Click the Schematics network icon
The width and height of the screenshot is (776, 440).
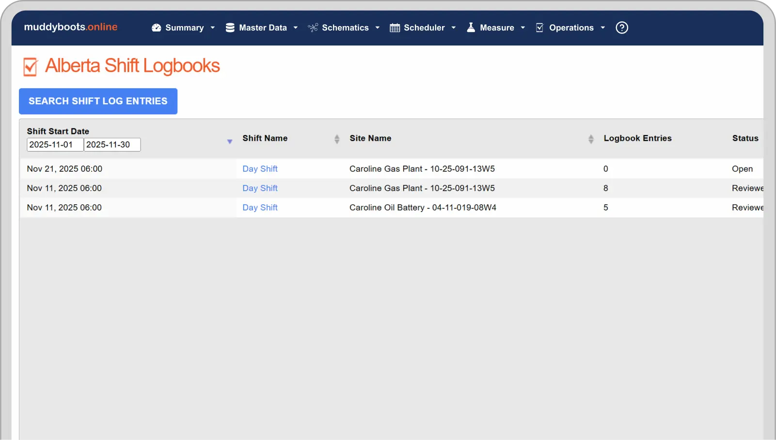coord(313,28)
